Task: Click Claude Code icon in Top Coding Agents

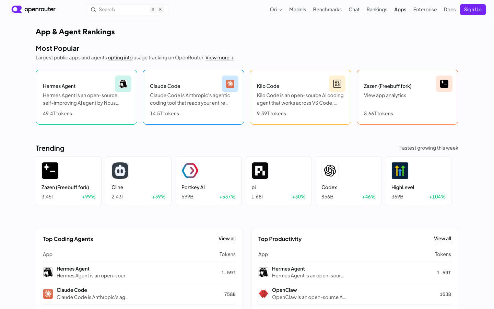Action: point(48,294)
